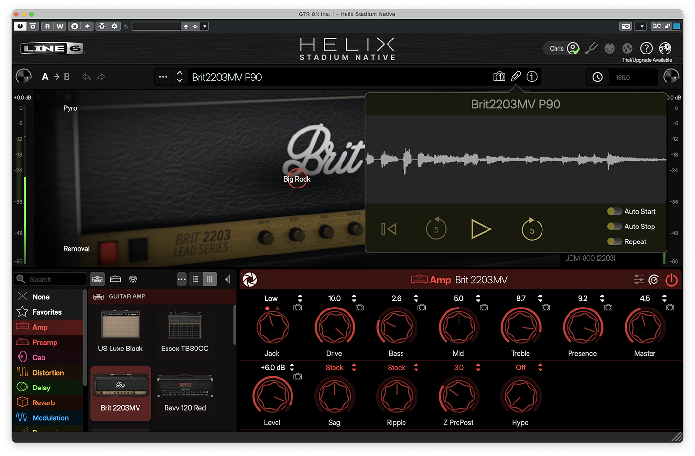Viewport: 695px width, 456px height.
Task: Open the Favorites category
Action: (x=48, y=312)
